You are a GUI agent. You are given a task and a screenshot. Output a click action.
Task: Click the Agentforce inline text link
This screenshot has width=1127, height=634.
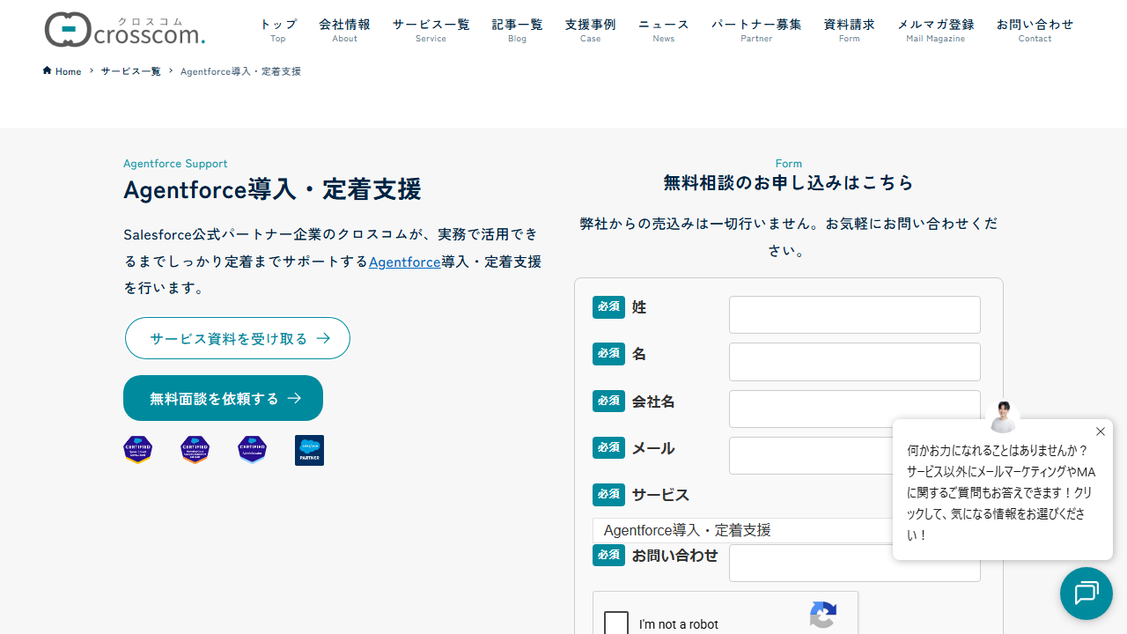tap(405, 262)
